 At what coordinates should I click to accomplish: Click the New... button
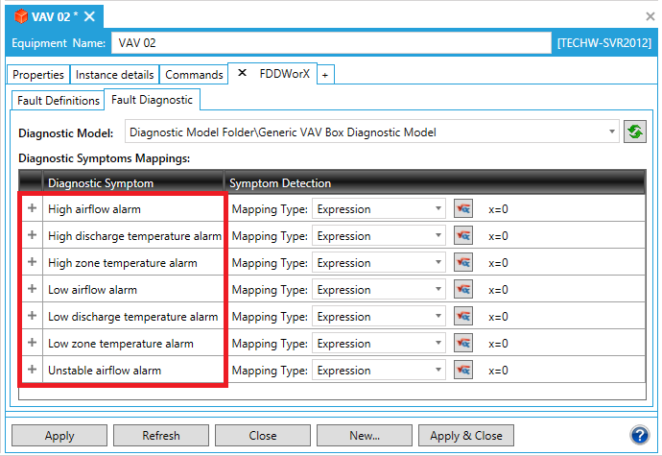(365, 436)
